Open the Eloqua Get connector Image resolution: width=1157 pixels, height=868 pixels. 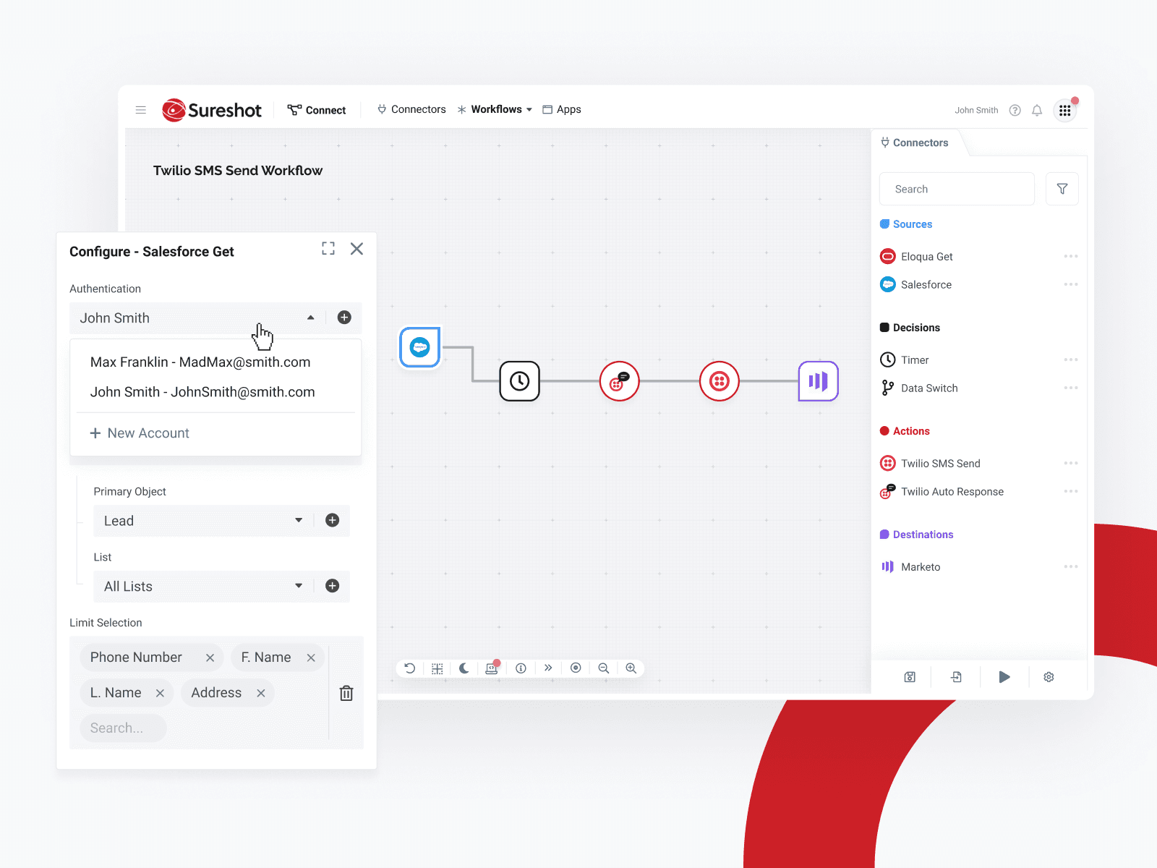(927, 256)
